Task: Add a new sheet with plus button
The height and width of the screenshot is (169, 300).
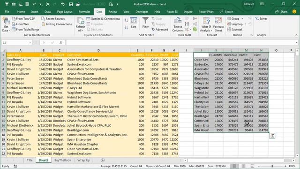Action: point(103,160)
